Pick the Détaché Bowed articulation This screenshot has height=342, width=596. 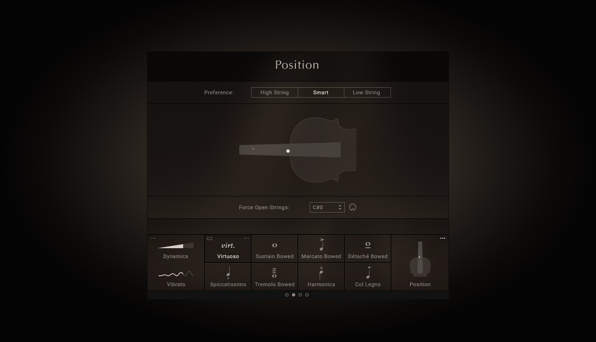pyautogui.click(x=368, y=249)
